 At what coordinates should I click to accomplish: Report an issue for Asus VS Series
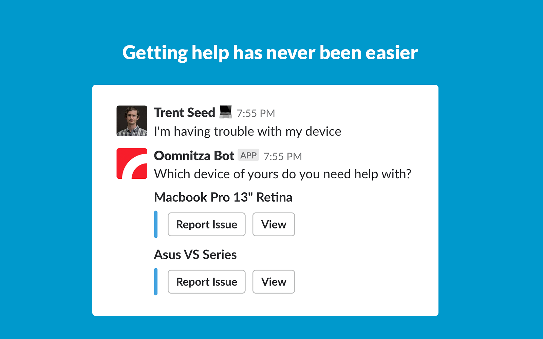[206, 282]
